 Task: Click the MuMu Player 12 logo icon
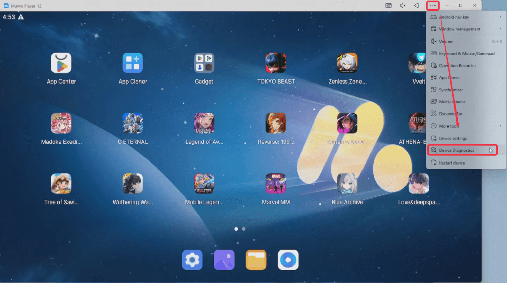tap(6, 6)
